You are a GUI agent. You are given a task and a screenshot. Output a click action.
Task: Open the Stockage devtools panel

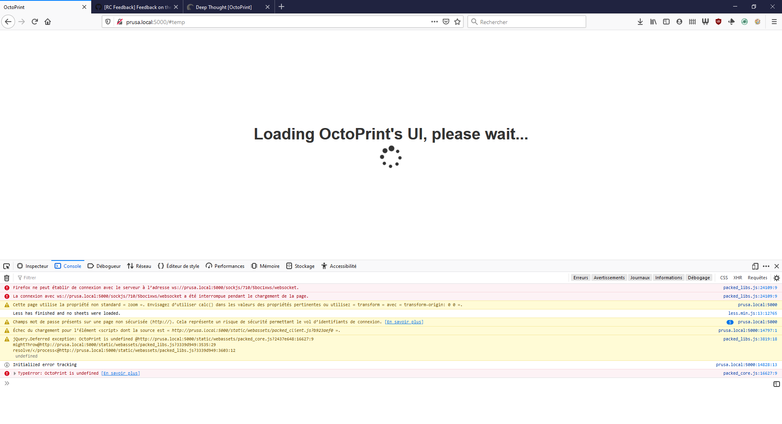301,266
